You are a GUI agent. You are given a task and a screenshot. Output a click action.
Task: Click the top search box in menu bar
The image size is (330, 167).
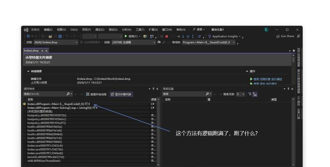(199, 30)
